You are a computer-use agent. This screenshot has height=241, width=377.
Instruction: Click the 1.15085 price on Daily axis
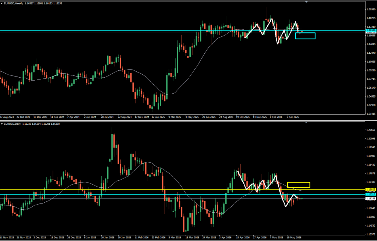(x=371, y=217)
